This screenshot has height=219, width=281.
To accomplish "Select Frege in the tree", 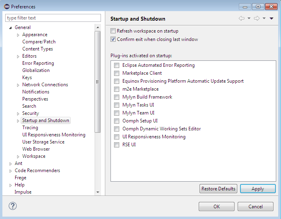I will pyautogui.click(x=20, y=178).
